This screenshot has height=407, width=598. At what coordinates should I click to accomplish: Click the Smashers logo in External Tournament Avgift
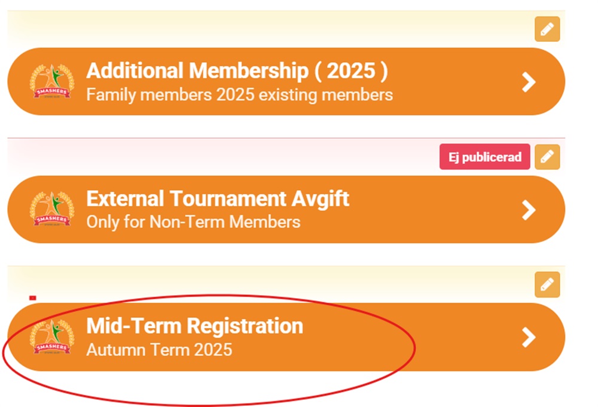(51, 209)
